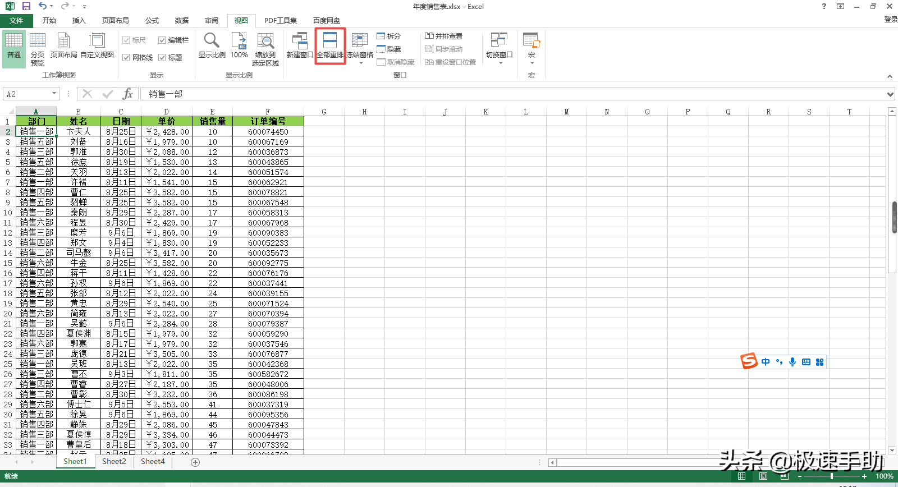
Task: Click the Confirm (checkmark) formula bar button
Action: pyautogui.click(x=108, y=94)
